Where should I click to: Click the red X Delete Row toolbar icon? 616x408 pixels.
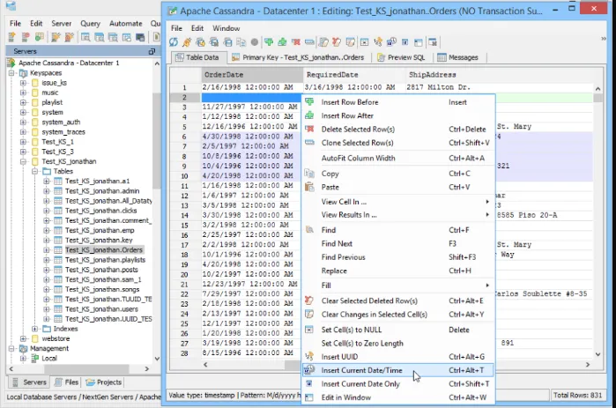pos(296,42)
